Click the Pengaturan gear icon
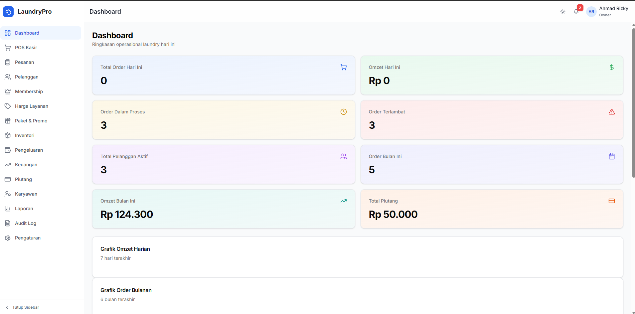This screenshot has width=635, height=314. point(8,238)
